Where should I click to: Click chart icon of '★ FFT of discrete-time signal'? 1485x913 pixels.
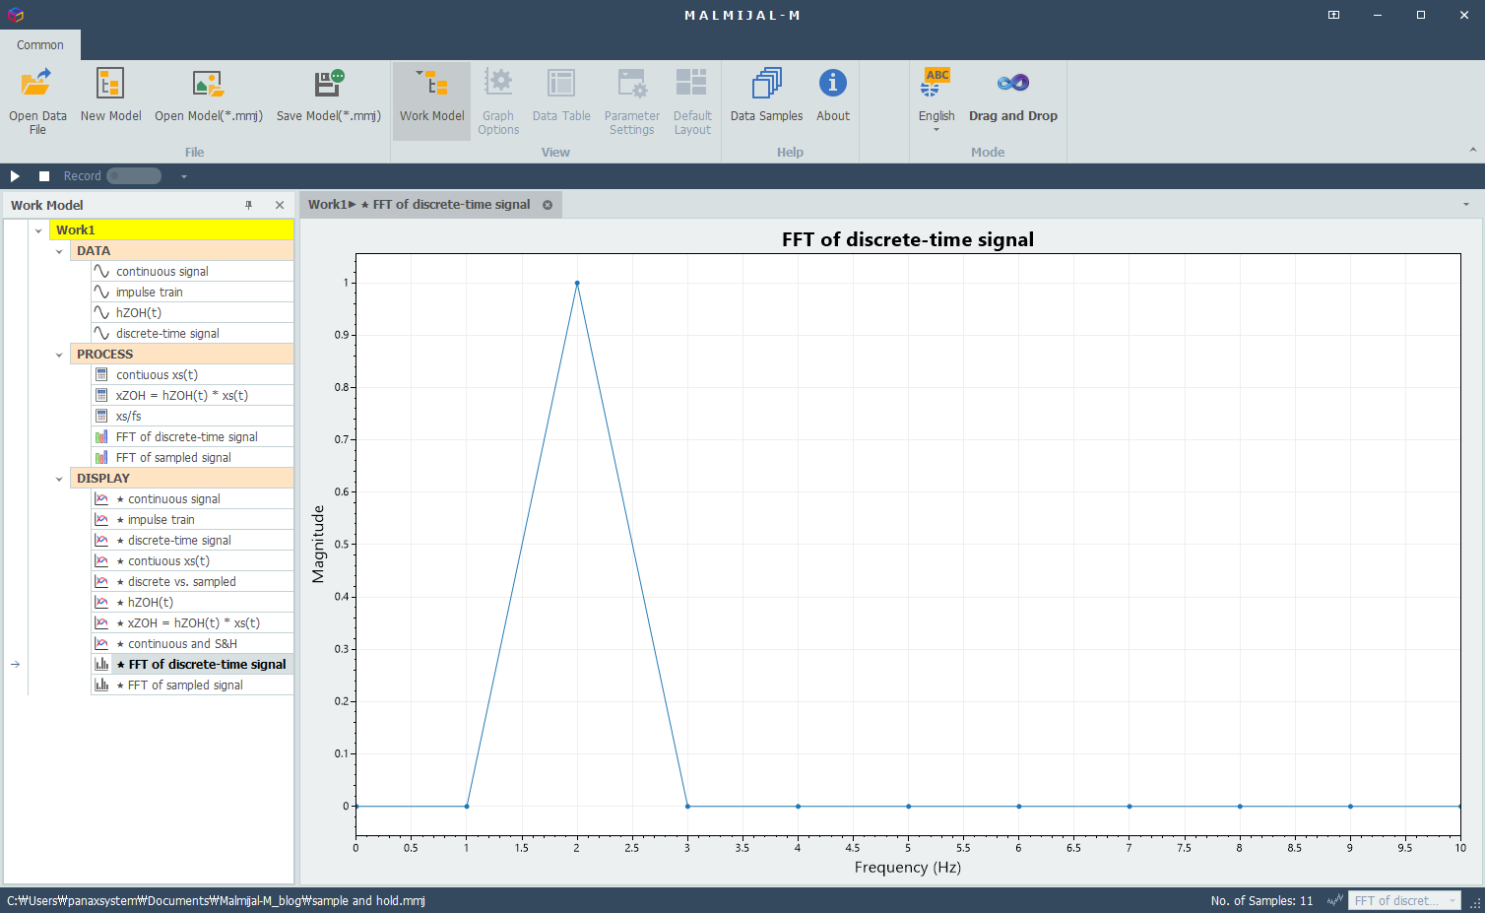[x=101, y=665]
